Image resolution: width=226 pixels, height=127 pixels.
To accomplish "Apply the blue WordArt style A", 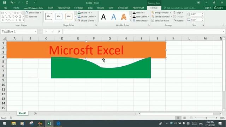I will click(114, 17).
